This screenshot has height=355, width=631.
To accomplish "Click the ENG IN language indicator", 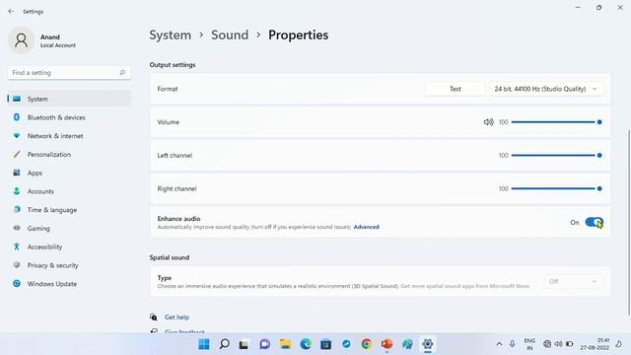I will click(529, 344).
